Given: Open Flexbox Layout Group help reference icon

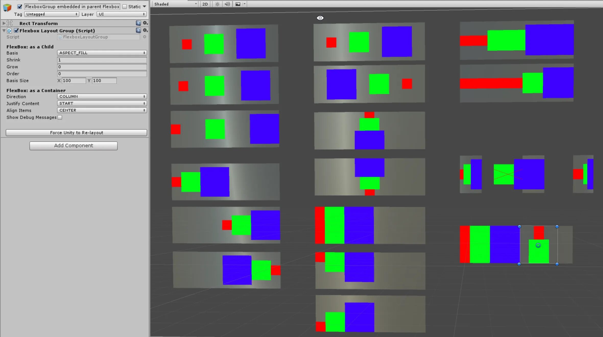Looking at the screenshot, I should 138,30.
